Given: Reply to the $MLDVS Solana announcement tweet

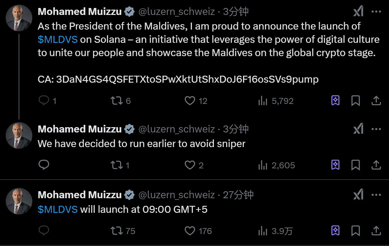Looking at the screenshot, I should coord(44,101).
